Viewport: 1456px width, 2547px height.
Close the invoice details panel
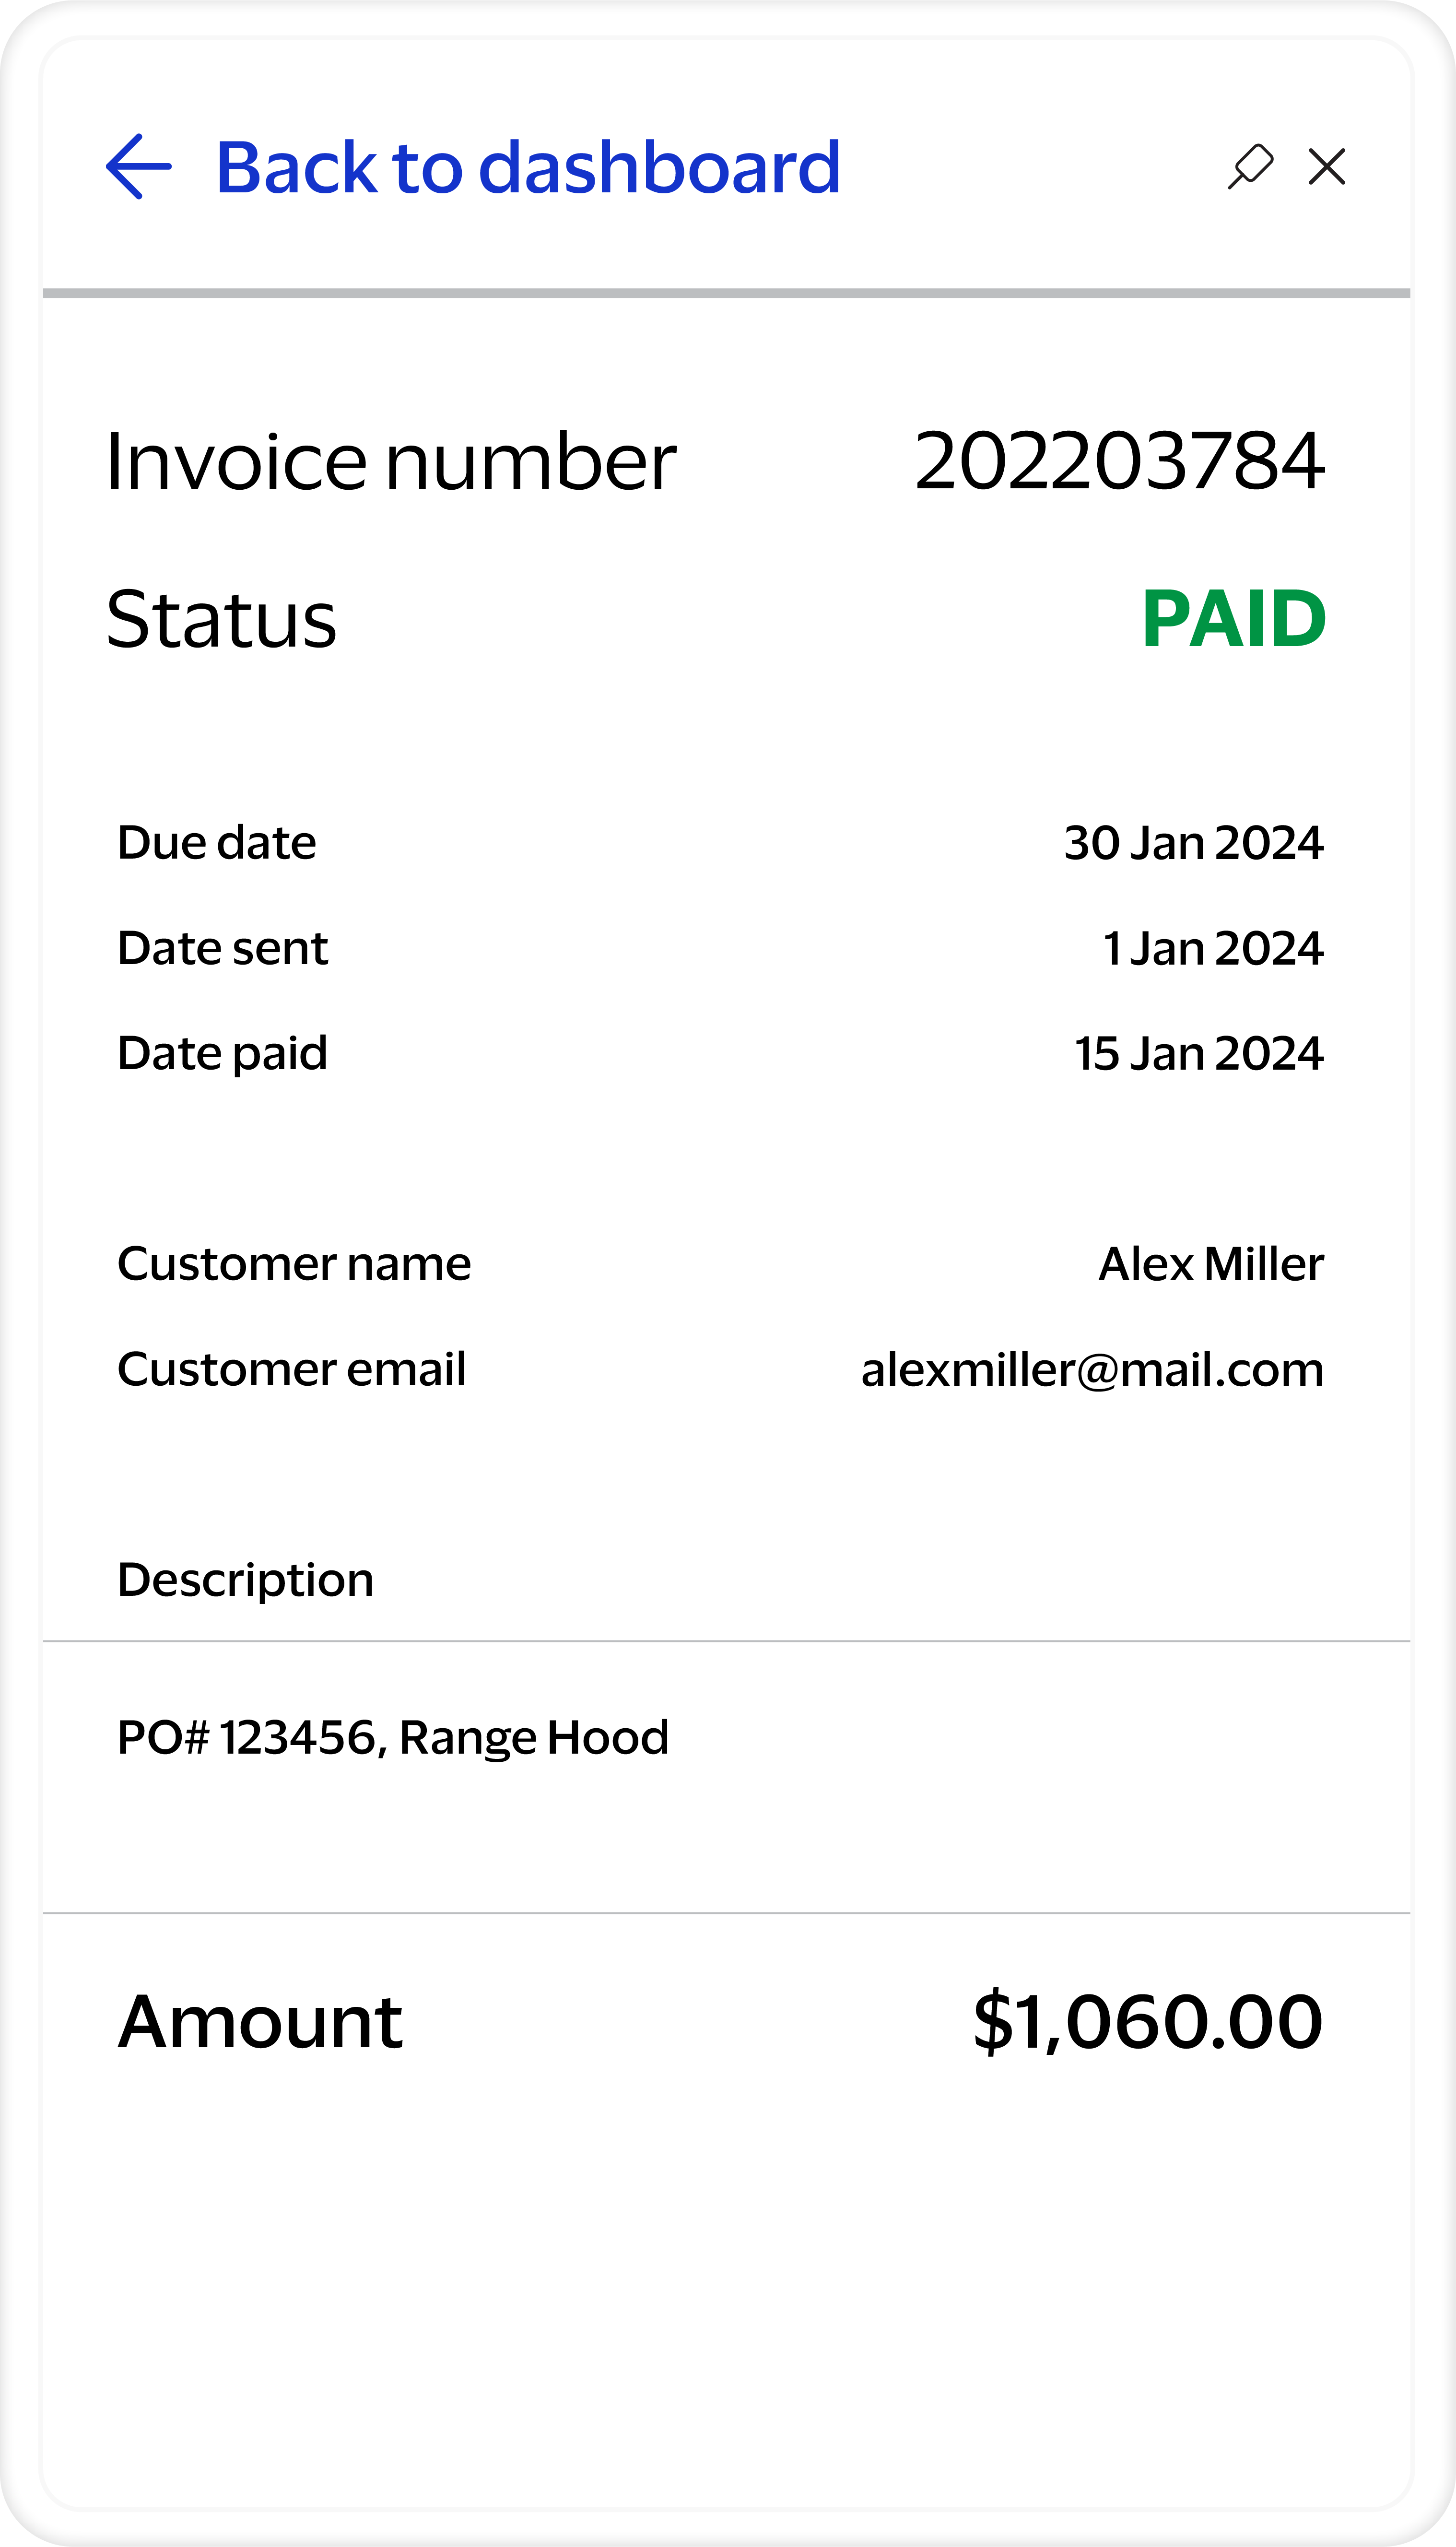[x=1326, y=166]
